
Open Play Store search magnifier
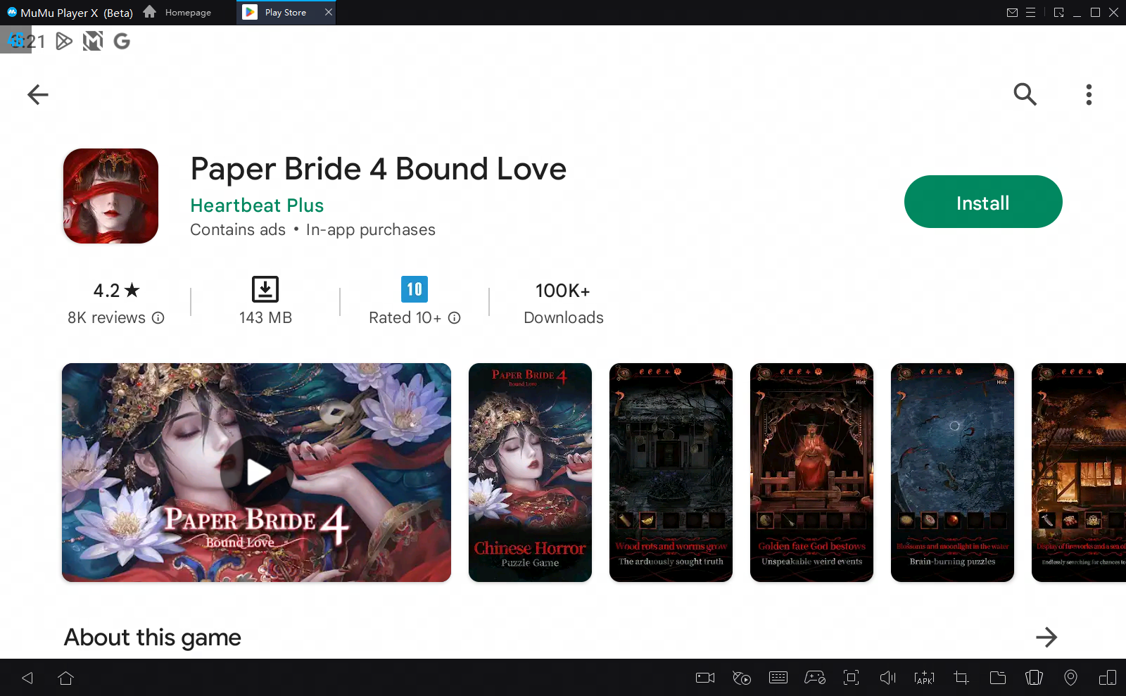point(1025,94)
